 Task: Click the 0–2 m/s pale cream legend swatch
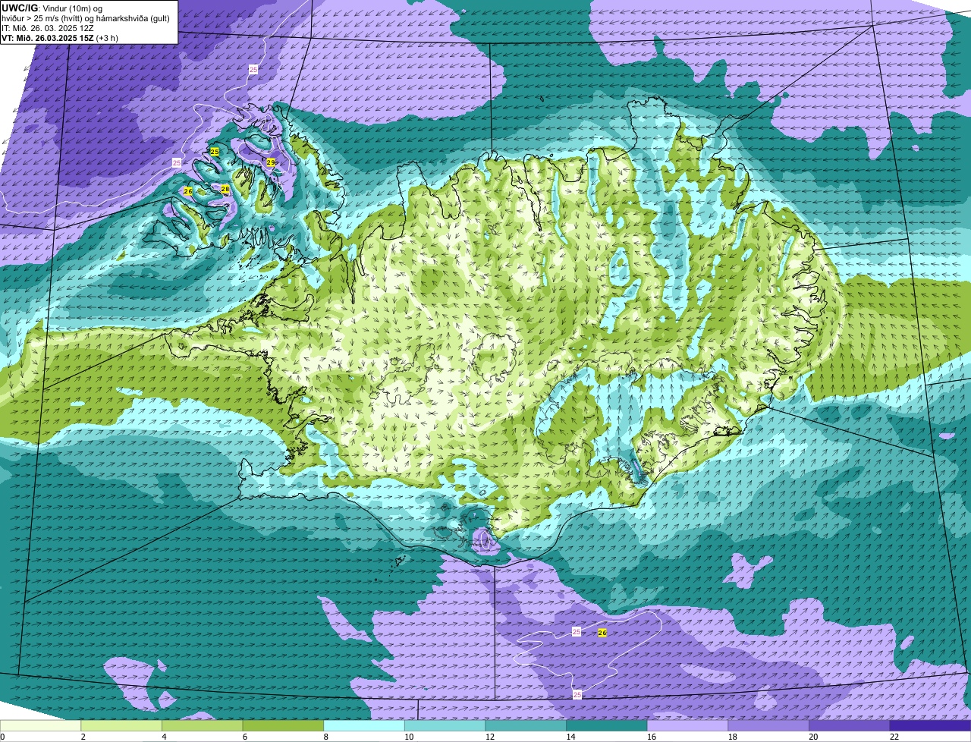(x=40, y=725)
